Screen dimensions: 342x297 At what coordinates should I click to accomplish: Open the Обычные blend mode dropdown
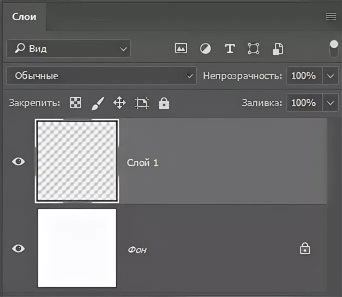[101, 76]
